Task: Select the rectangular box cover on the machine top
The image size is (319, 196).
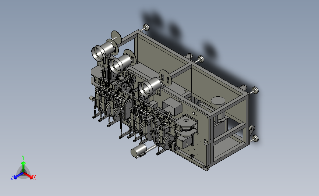Action: [x=172, y=106]
